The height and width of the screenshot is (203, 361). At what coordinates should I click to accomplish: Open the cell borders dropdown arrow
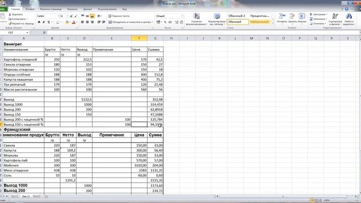(61, 22)
